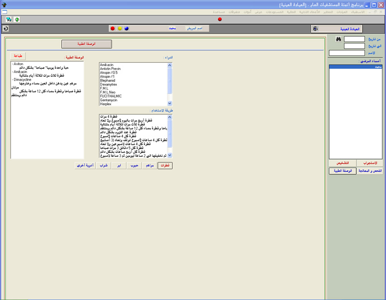Click the eye icon beside العيادة العينية
The image size is (386, 300).
[315, 29]
